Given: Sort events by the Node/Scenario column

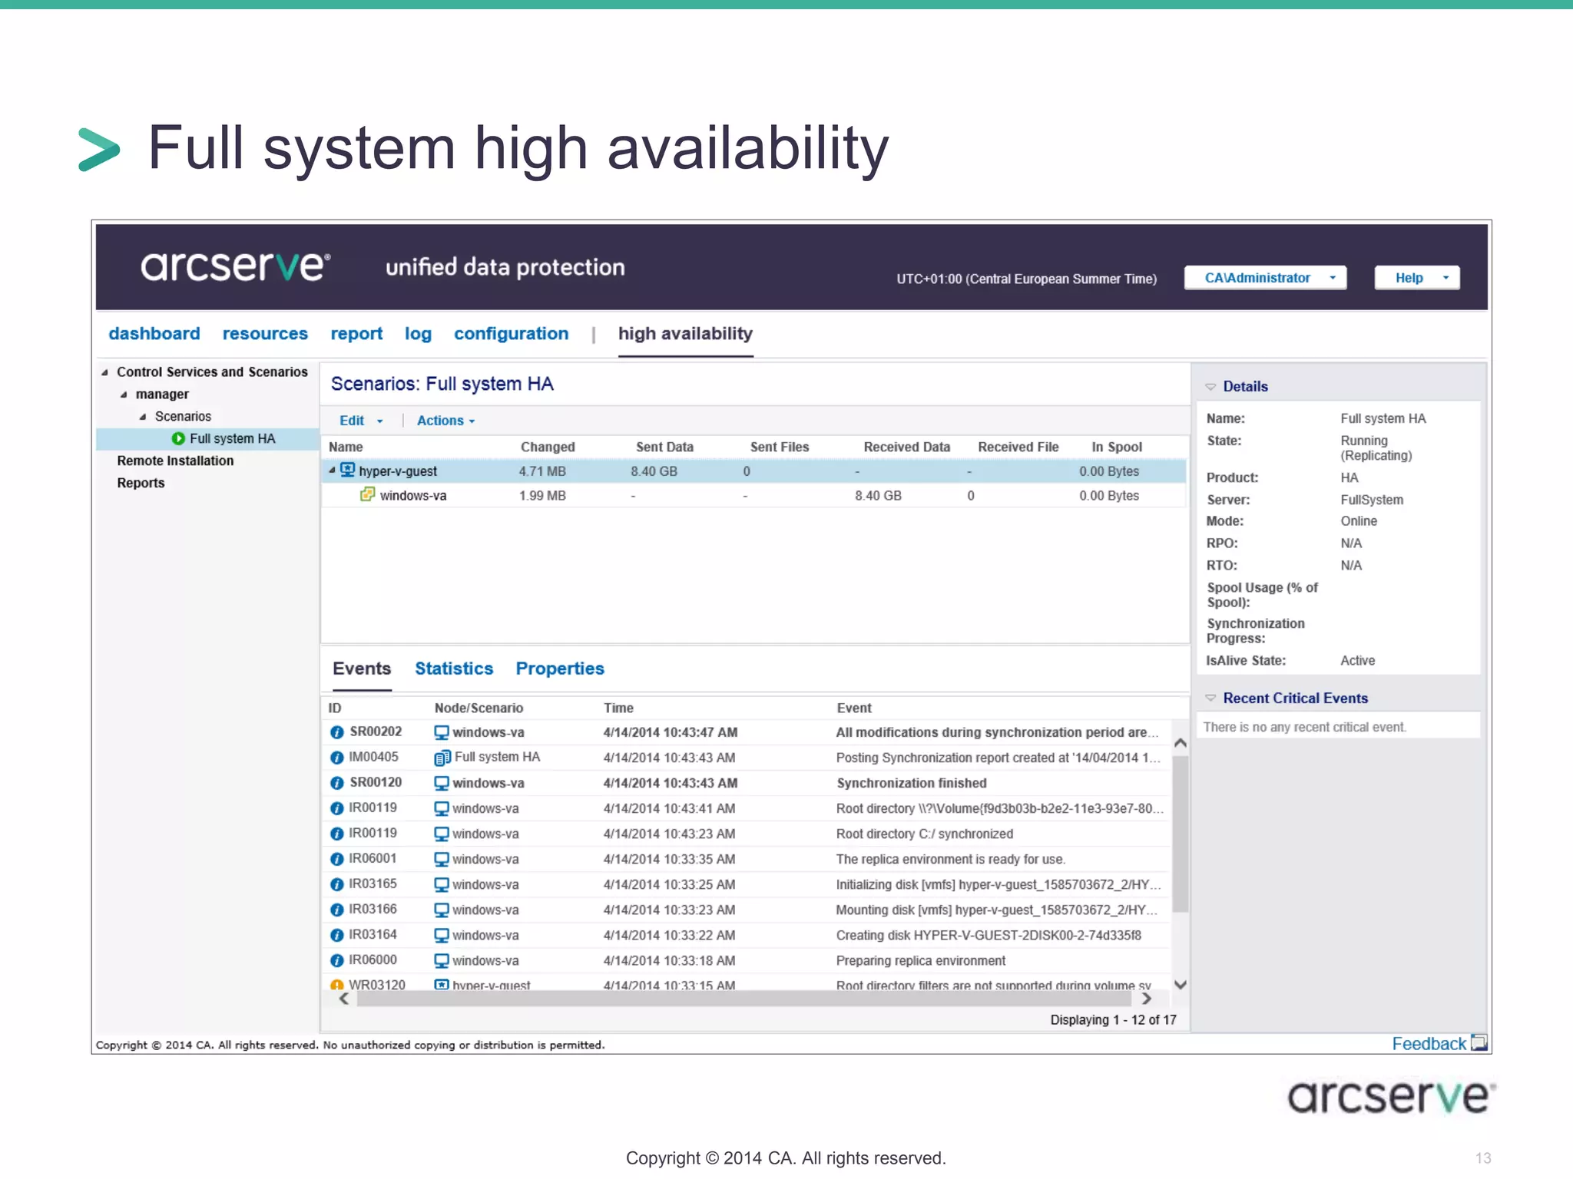Looking at the screenshot, I should pos(479,708).
